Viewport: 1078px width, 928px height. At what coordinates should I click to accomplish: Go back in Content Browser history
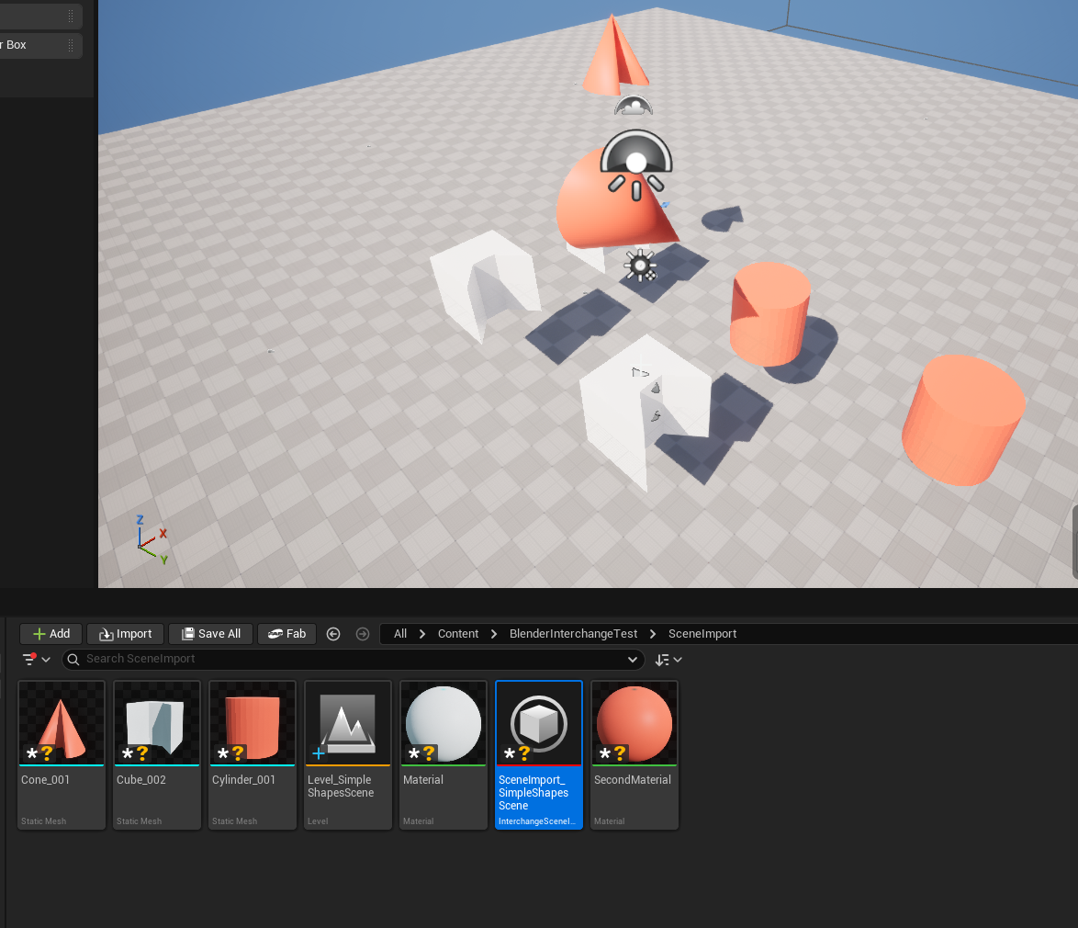pyautogui.click(x=334, y=634)
